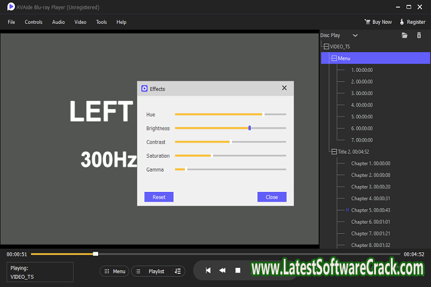Click the rewind button
431x287 pixels.
(222, 270)
